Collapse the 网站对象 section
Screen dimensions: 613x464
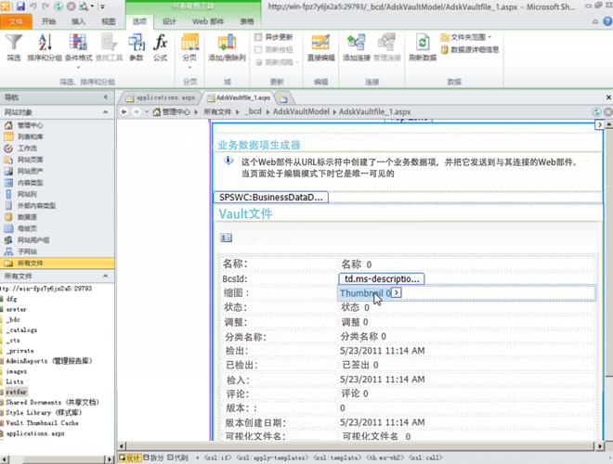pyautogui.click(x=106, y=112)
